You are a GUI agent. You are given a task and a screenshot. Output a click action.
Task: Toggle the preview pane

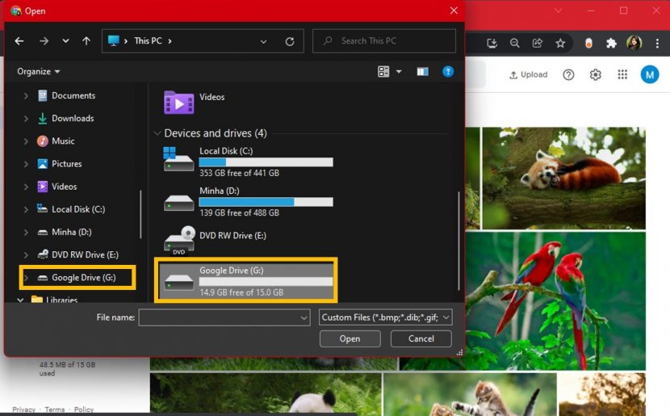(x=423, y=71)
